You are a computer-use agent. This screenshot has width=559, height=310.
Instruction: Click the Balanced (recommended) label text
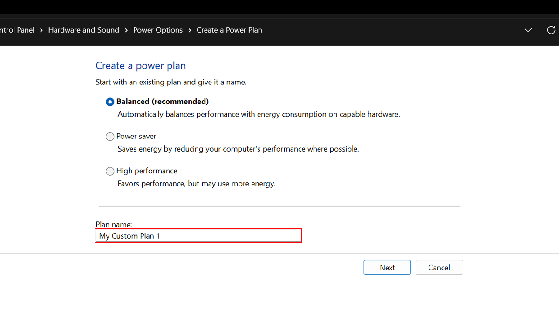[x=162, y=102]
